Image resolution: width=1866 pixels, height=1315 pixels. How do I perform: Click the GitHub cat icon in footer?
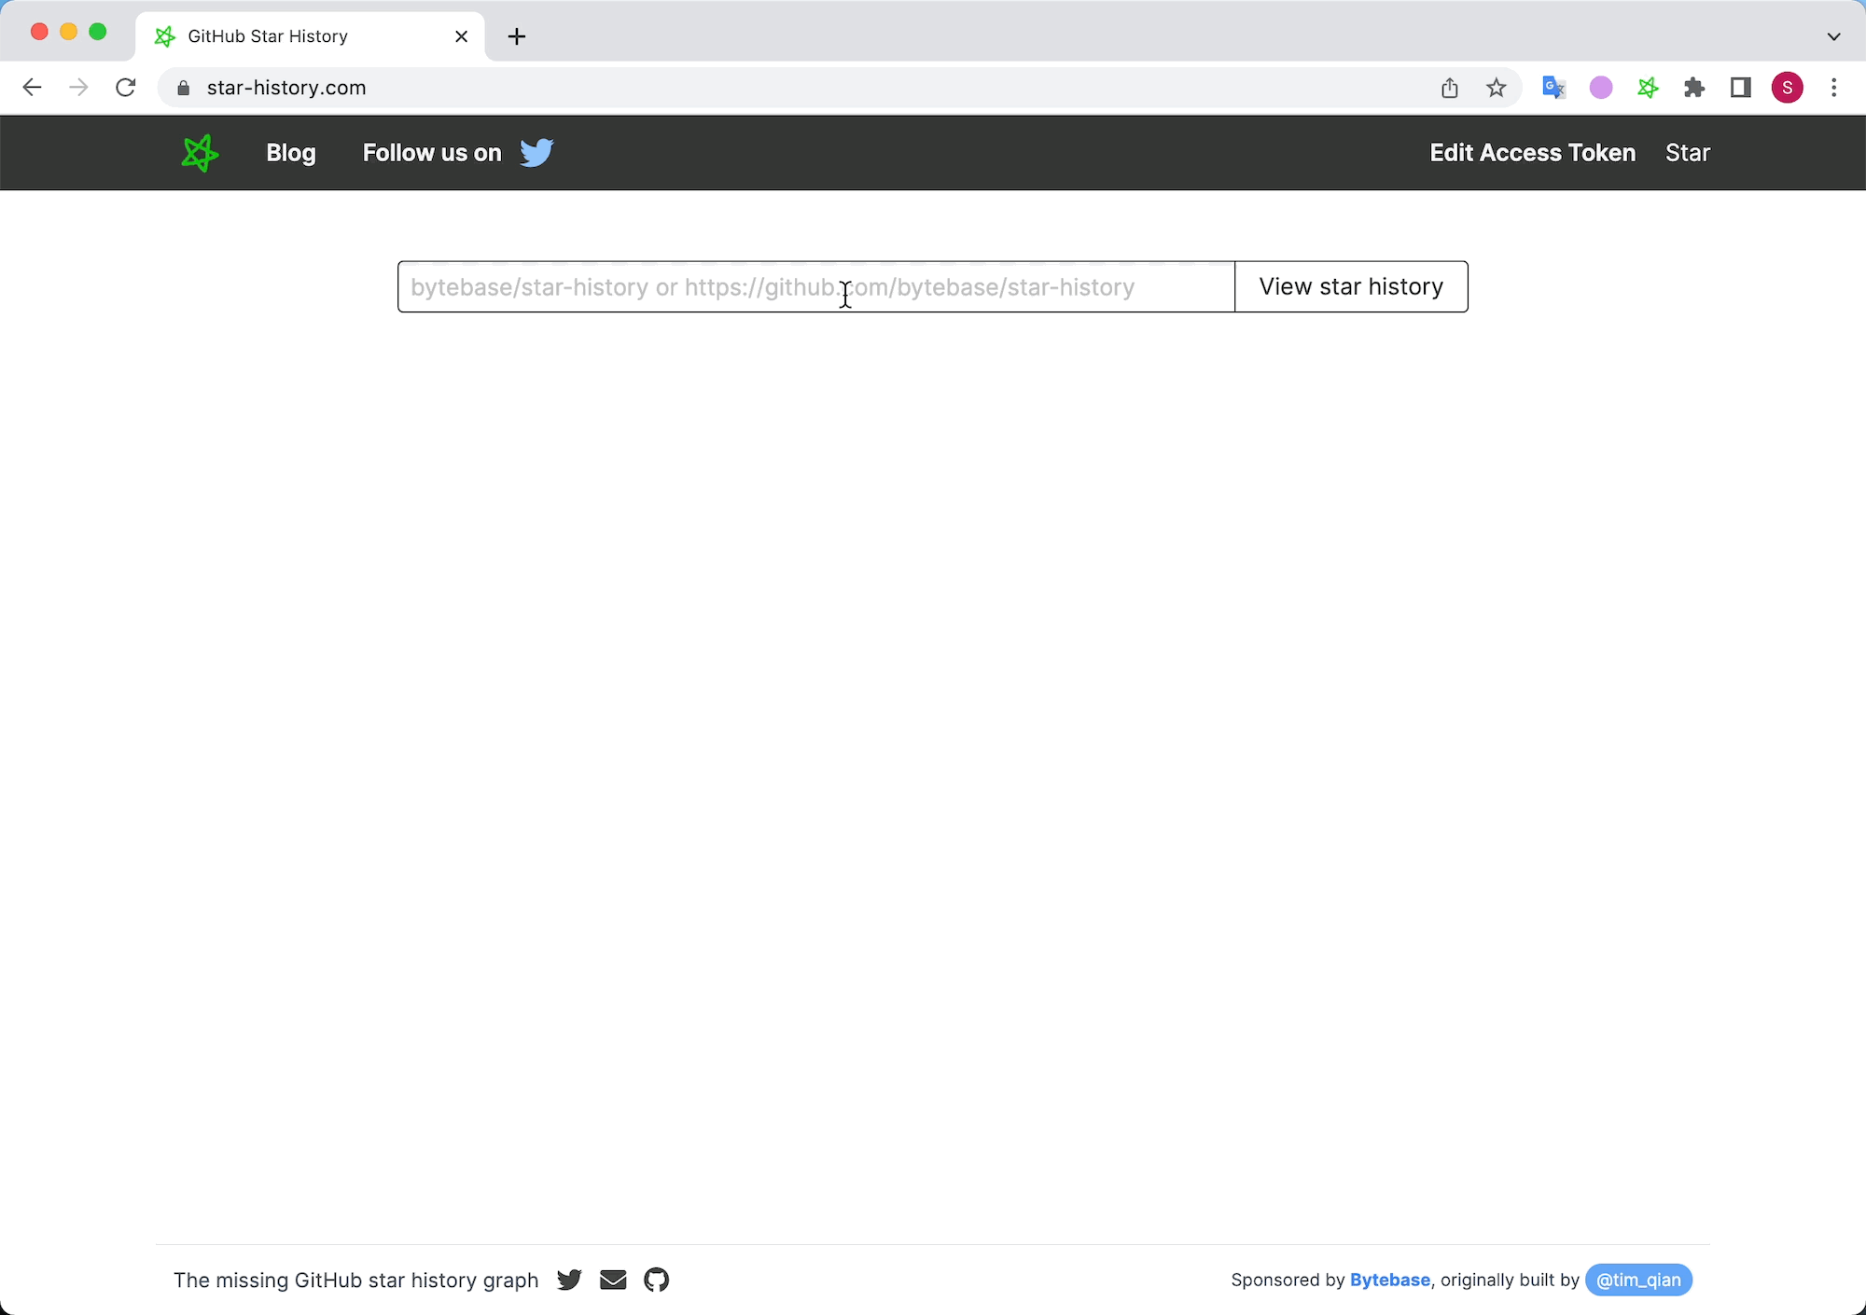coord(656,1280)
